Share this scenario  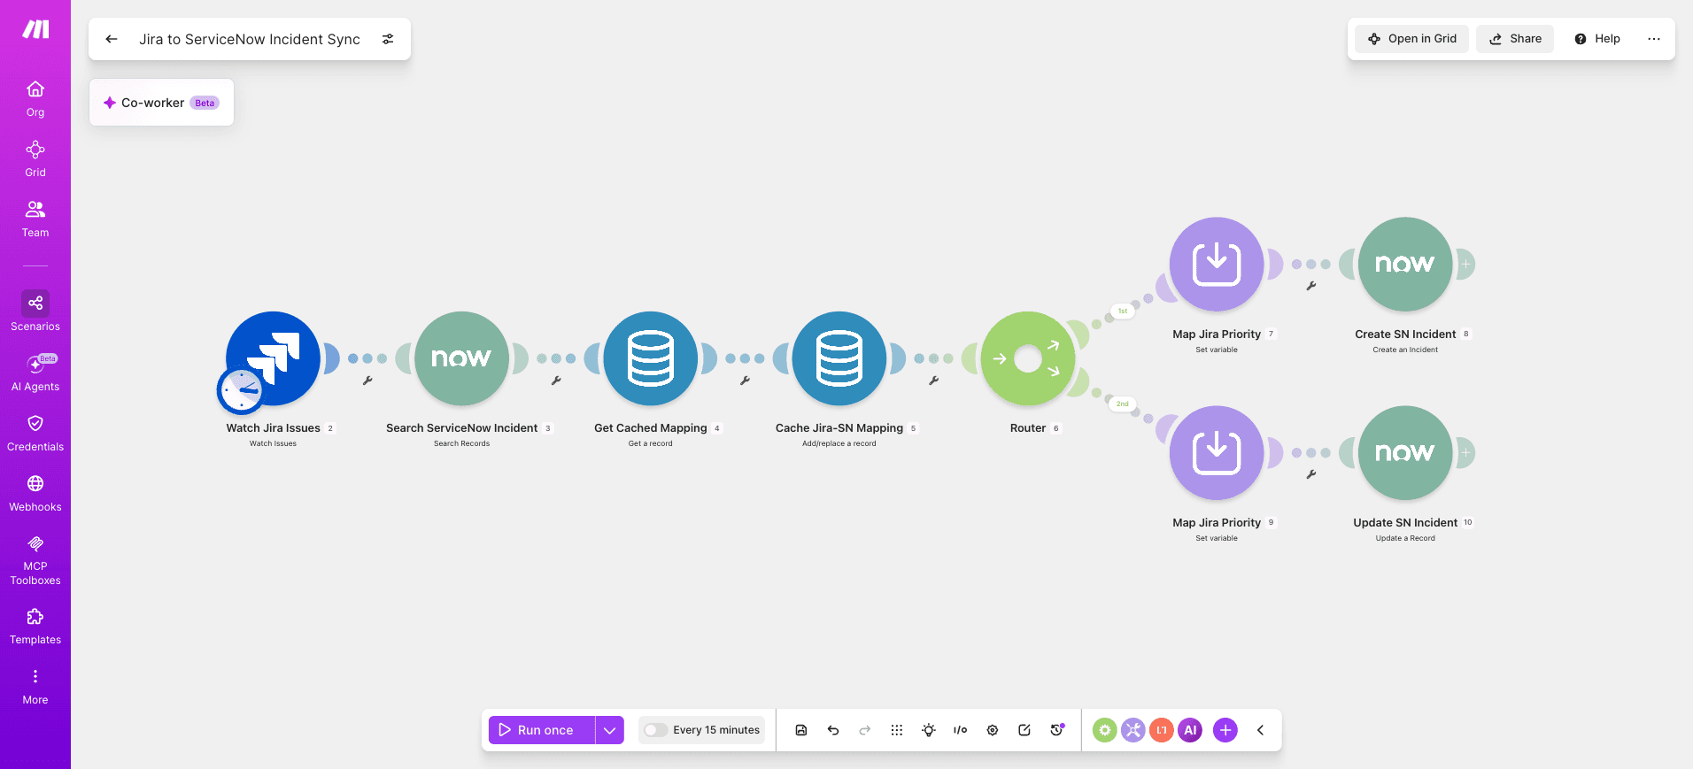point(1515,39)
